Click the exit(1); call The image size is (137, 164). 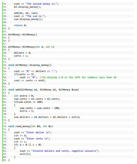(25, 154)
